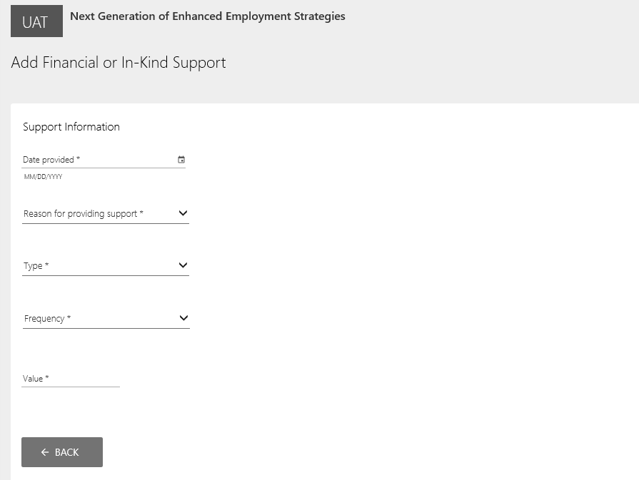This screenshot has width=639, height=480.
Task: Click the Frequency label text
Action: [47, 319]
